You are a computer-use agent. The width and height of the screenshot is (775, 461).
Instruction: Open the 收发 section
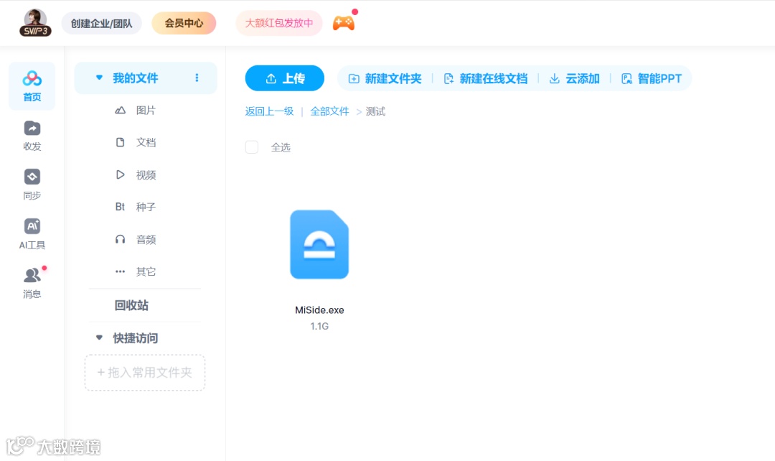(x=32, y=136)
